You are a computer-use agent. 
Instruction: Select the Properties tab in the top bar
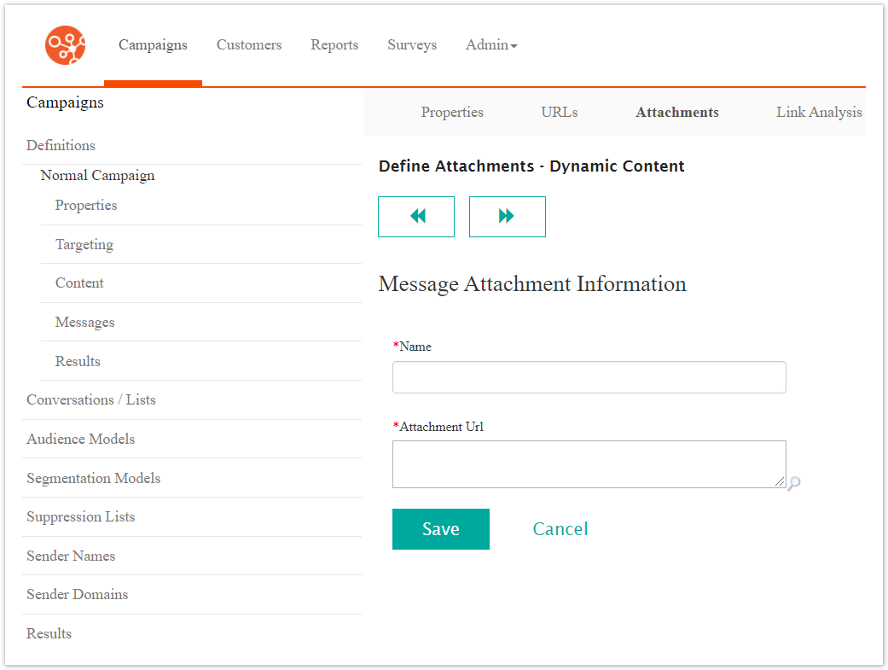coord(452,113)
